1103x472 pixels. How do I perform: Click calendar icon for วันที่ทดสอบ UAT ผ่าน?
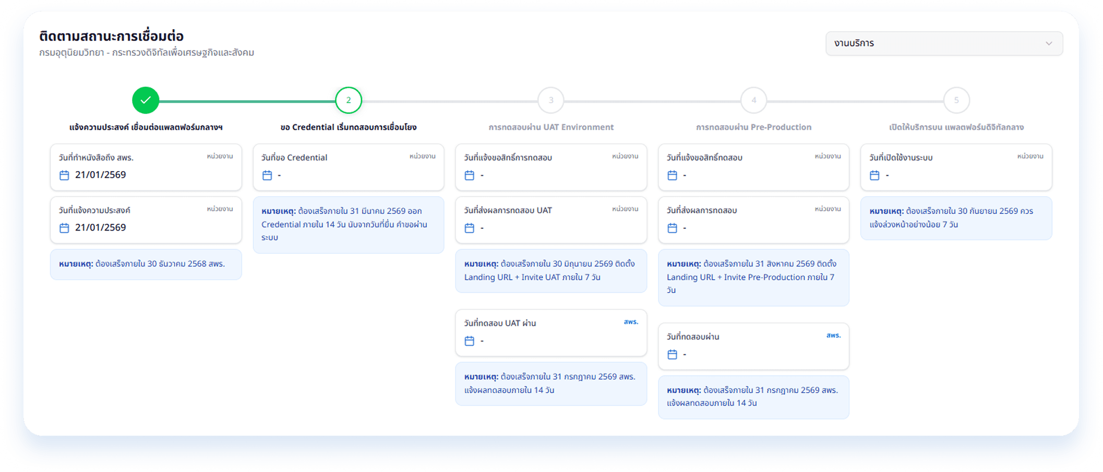[470, 341]
